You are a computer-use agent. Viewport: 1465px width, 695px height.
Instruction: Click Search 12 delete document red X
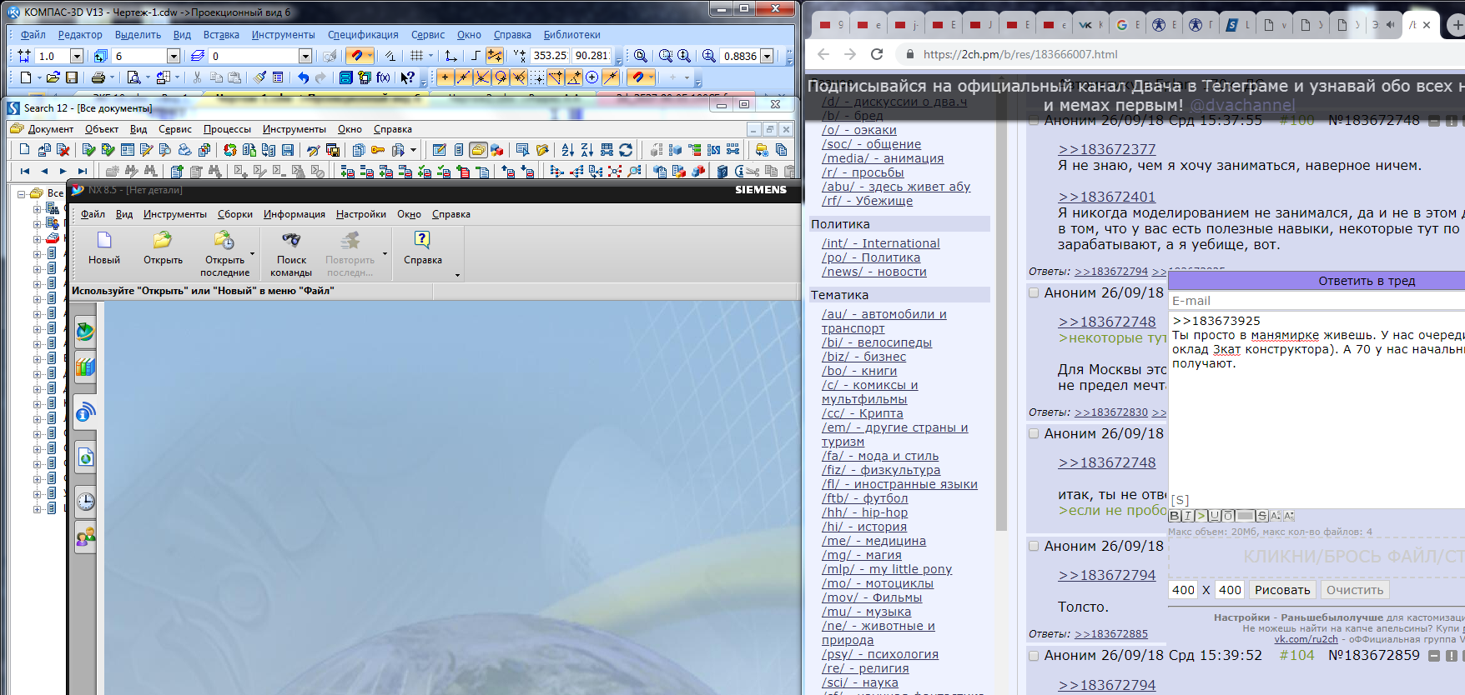(63, 150)
